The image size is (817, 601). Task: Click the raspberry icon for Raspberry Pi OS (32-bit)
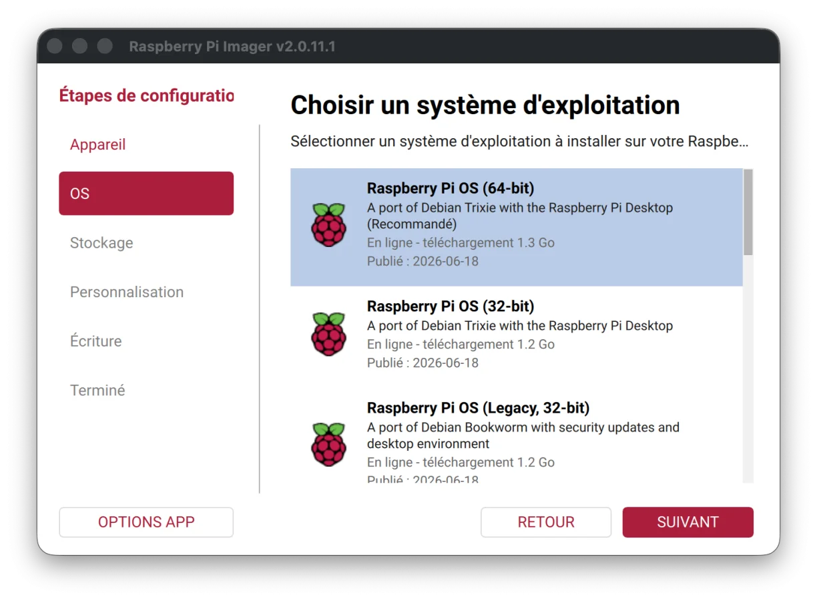click(x=328, y=335)
